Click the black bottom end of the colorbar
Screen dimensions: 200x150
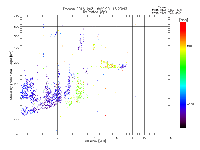click(x=183, y=126)
